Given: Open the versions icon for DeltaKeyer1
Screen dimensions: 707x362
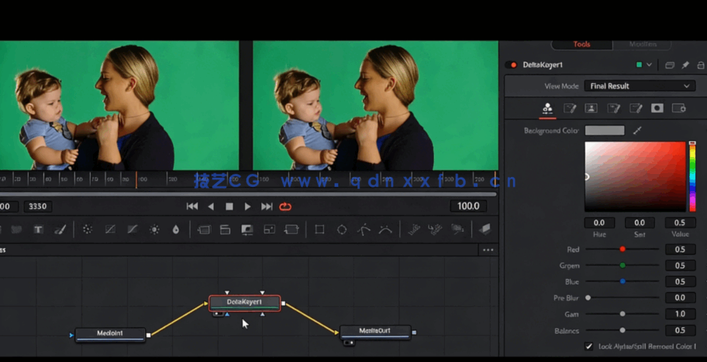Looking at the screenshot, I should point(670,65).
